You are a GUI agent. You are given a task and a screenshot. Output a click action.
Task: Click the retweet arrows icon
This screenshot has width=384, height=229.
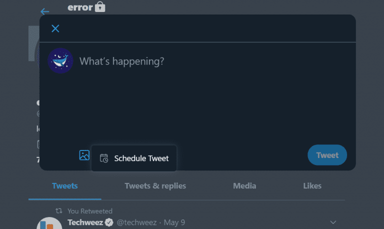59,210
